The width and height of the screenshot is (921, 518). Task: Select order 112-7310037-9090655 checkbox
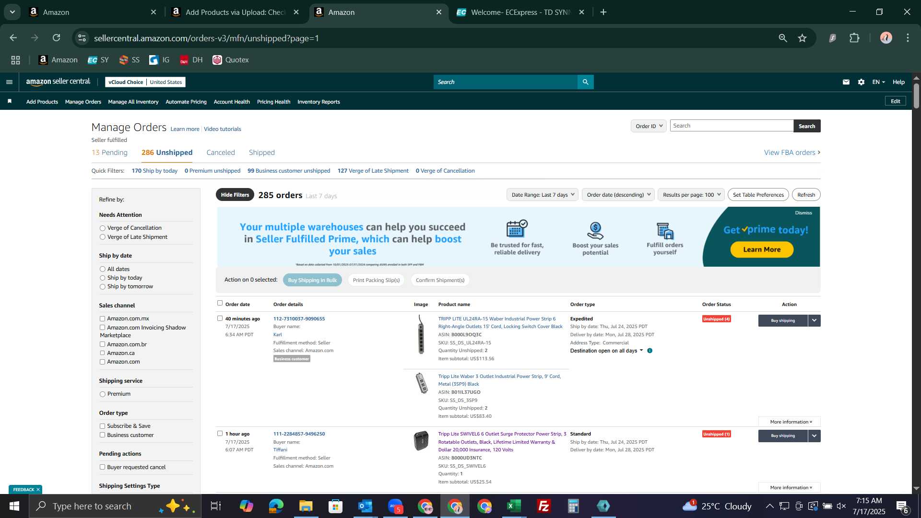tap(220, 318)
